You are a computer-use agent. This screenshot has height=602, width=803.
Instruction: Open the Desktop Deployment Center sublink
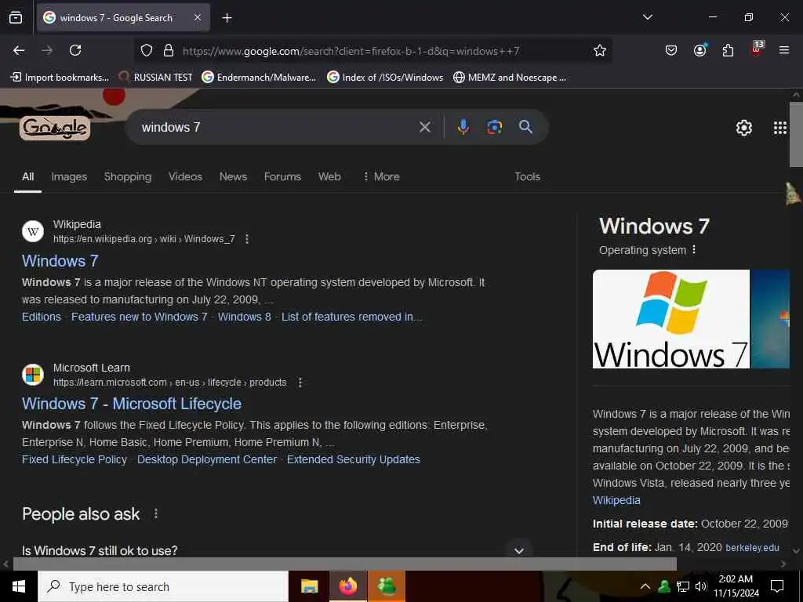click(207, 459)
